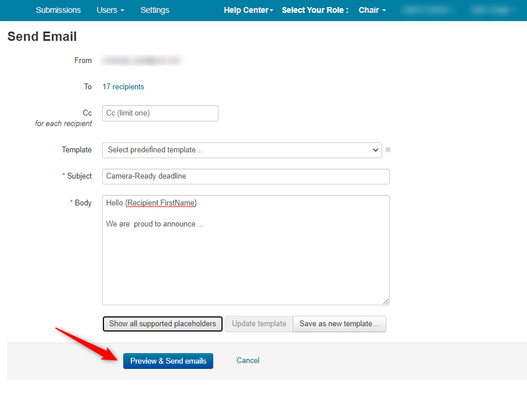
Task: Click the Select Your Role label
Action: click(315, 10)
